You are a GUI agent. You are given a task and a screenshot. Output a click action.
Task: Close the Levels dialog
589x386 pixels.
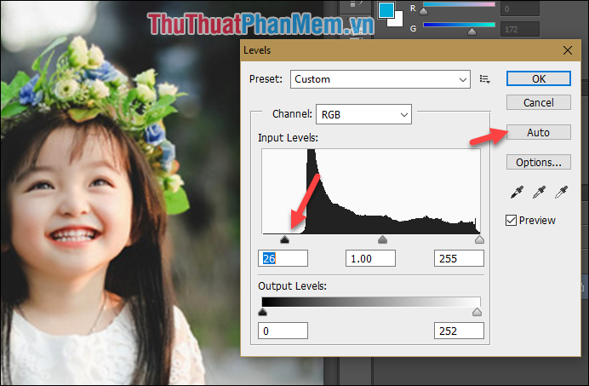[568, 50]
